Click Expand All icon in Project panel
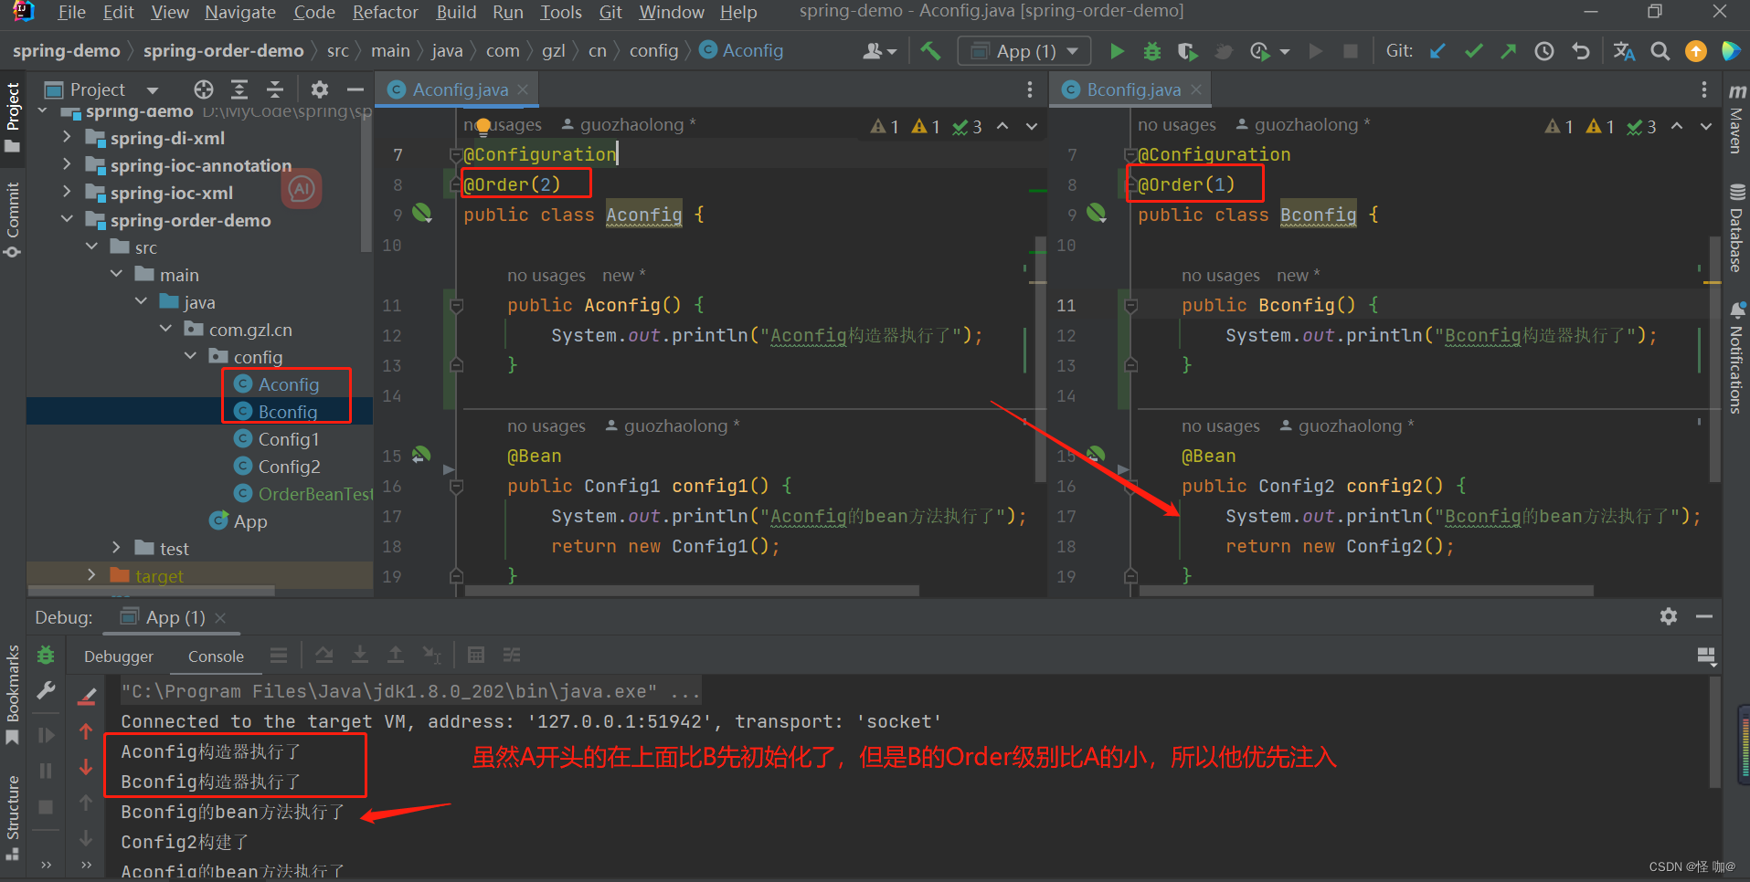 point(239,89)
